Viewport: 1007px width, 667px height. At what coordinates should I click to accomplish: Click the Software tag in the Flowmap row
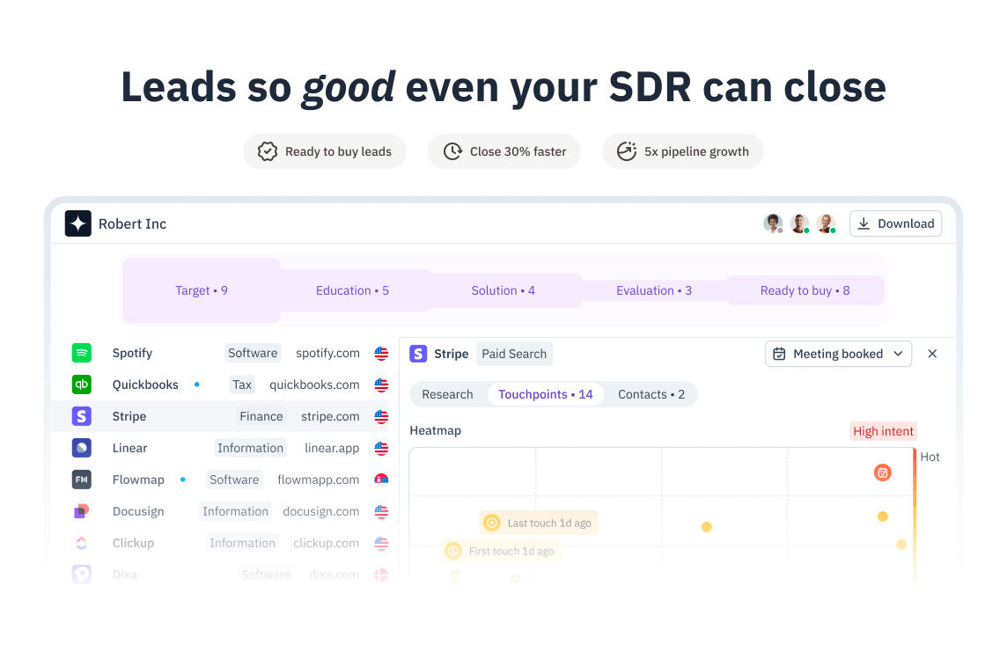[234, 480]
